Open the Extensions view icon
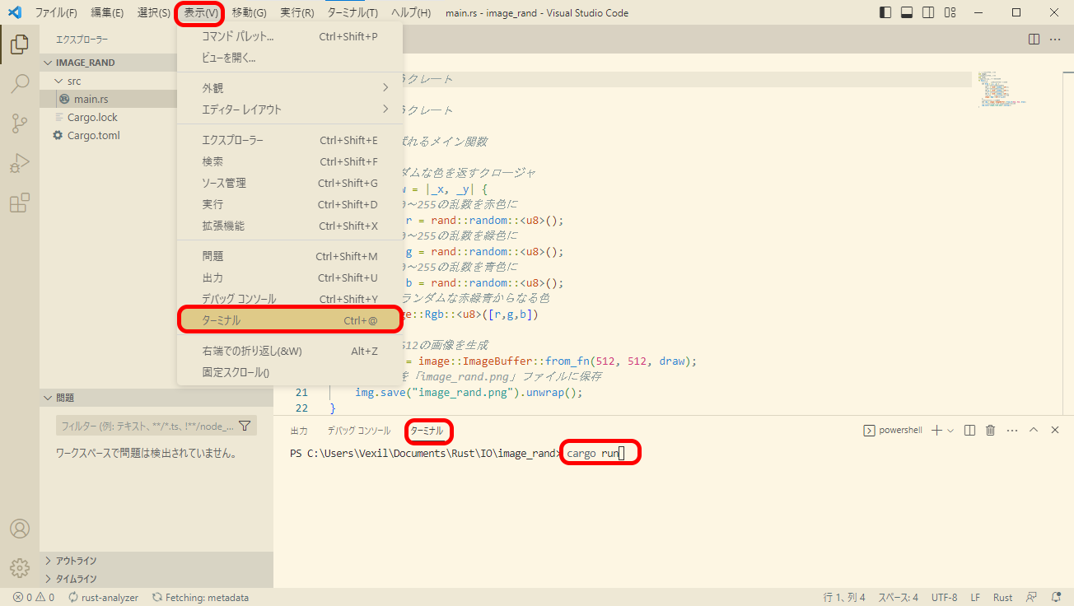1074x606 pixels. pos(20,203)
